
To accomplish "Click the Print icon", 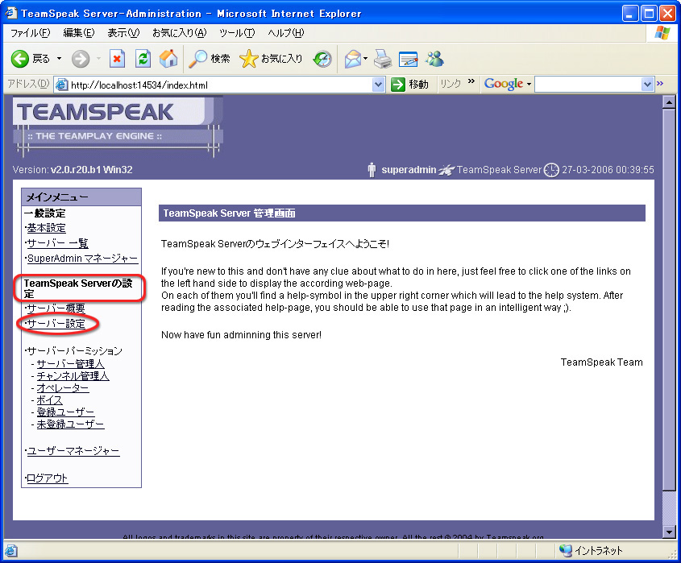I will 383,59.
